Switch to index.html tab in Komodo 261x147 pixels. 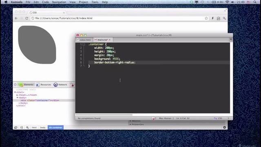pos(84,40)
